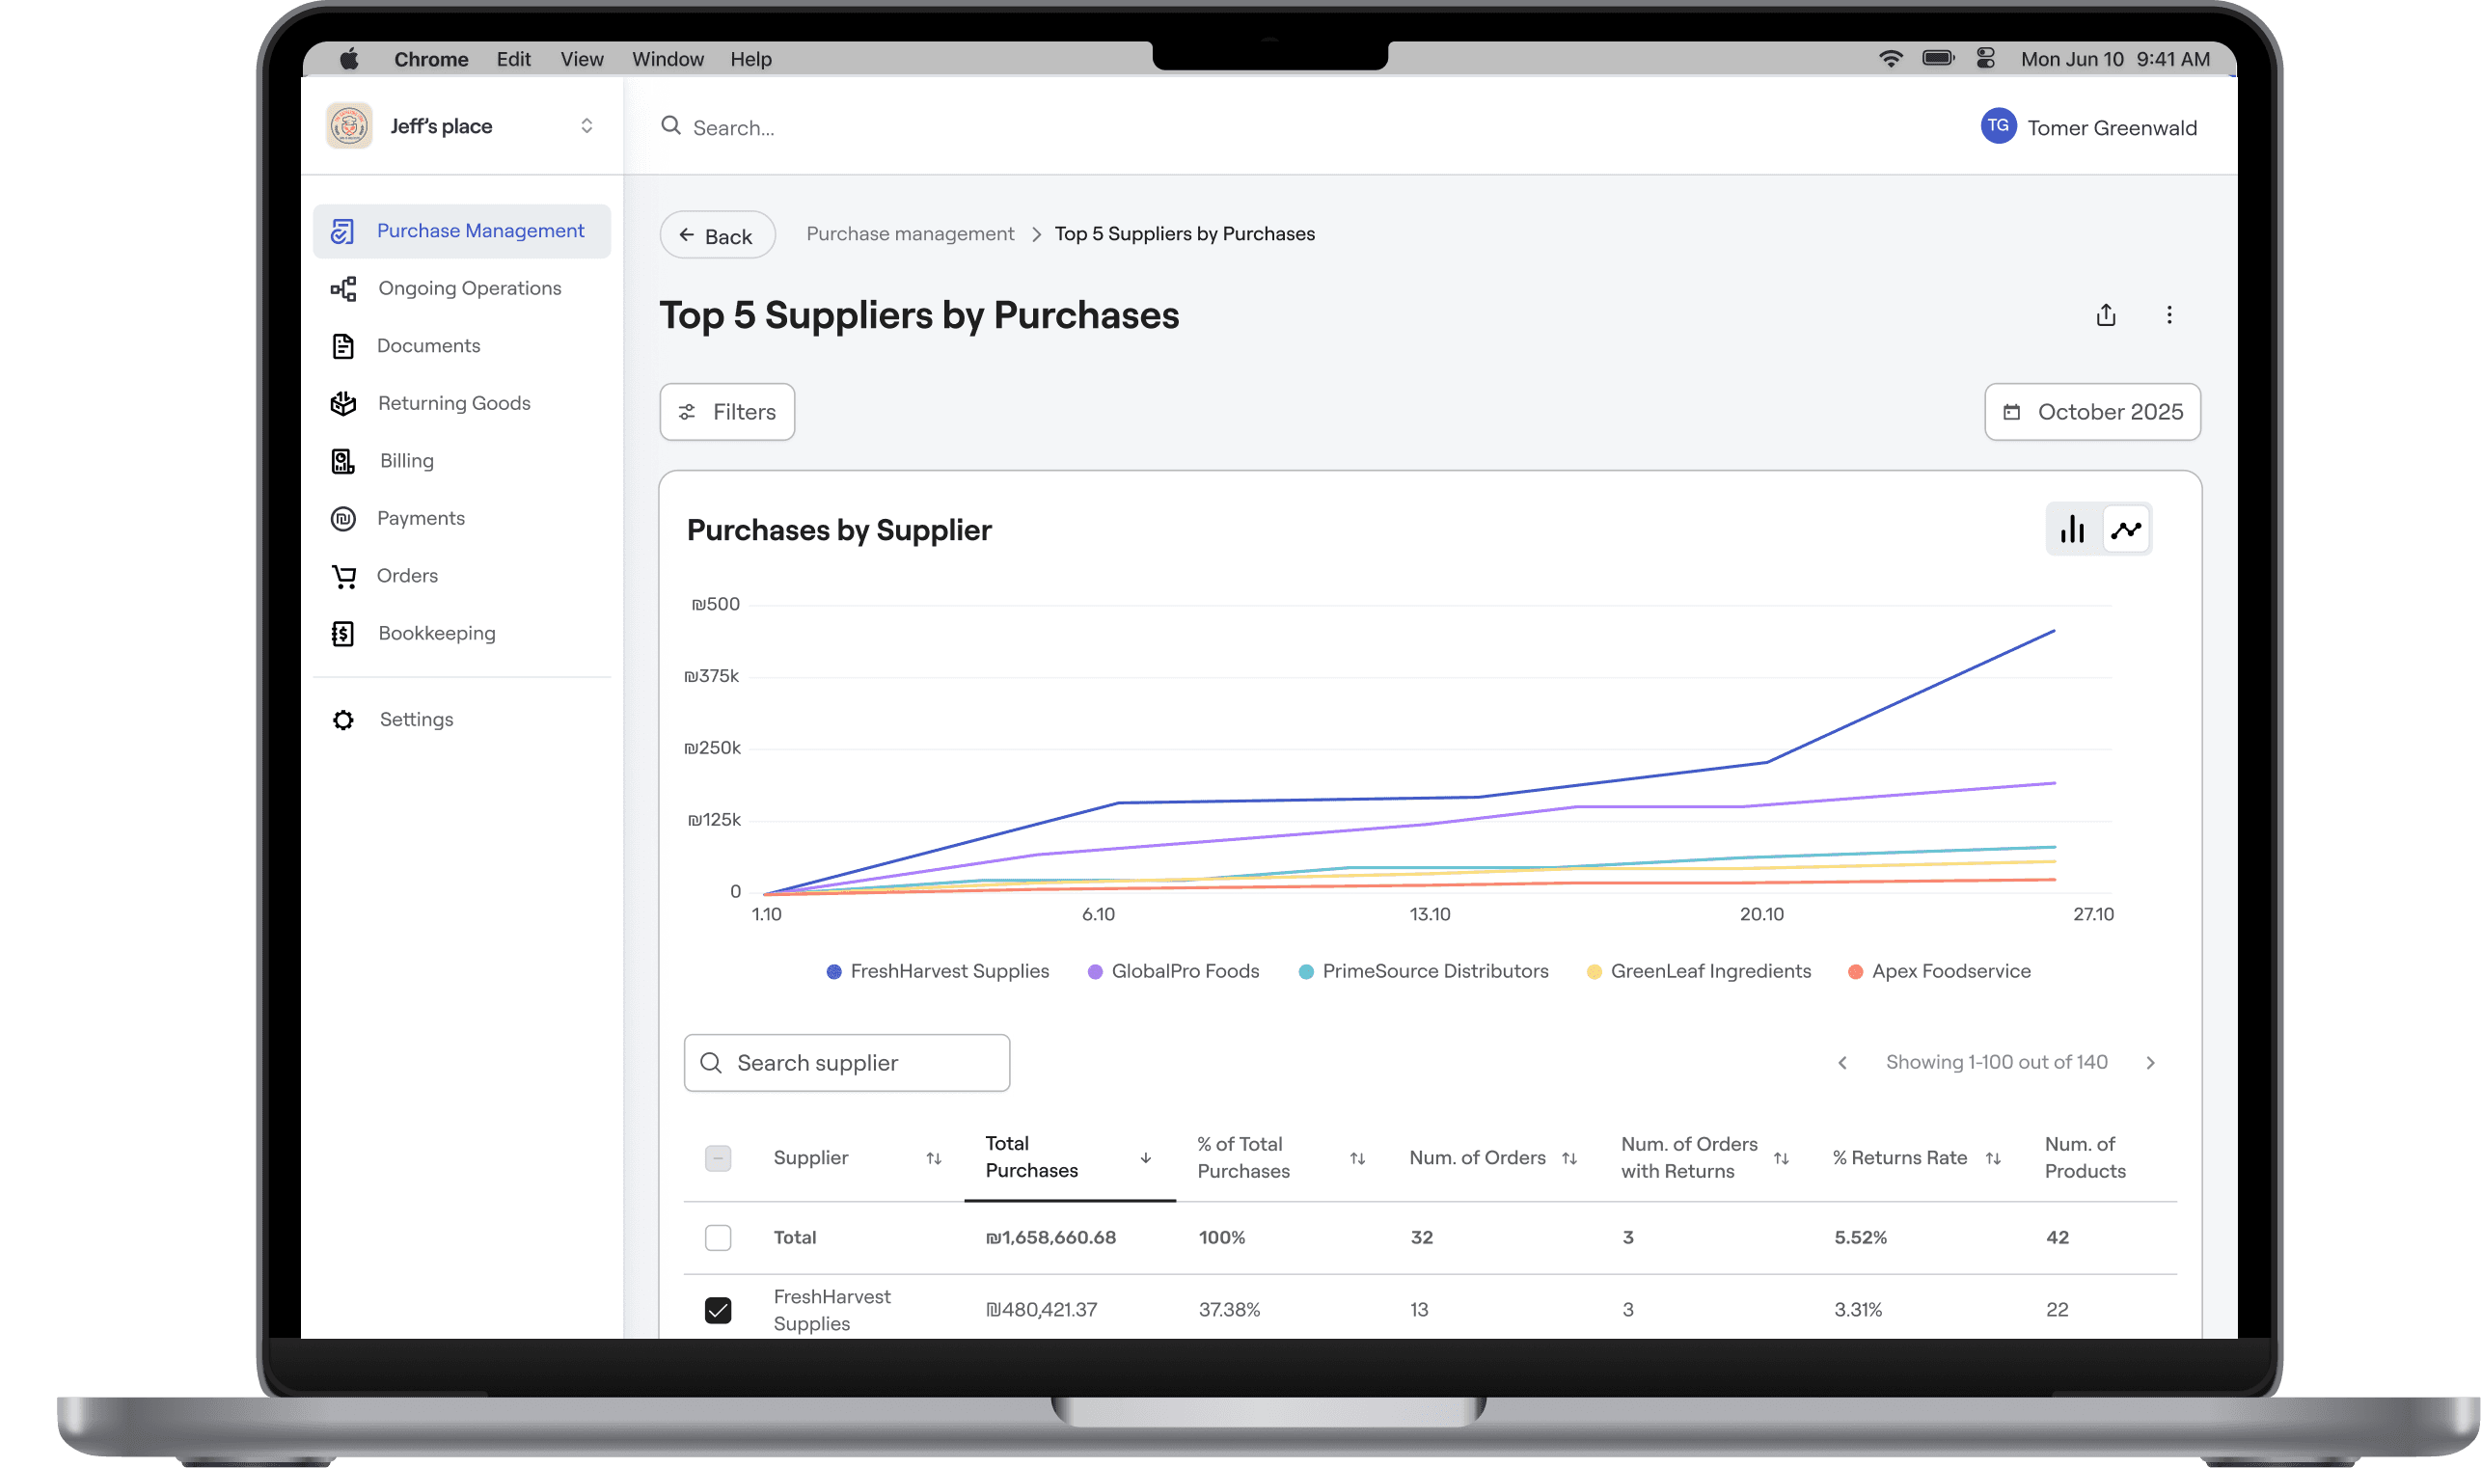Switch to line chart view
Viewport: 2481px width, 1468px height.
click(x=2126, y=530)
